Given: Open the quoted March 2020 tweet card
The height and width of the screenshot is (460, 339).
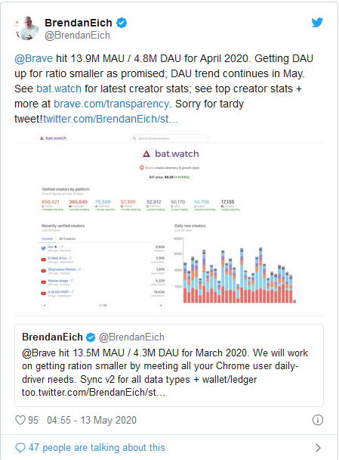Looking at the screenshot, I should (169, 365).
